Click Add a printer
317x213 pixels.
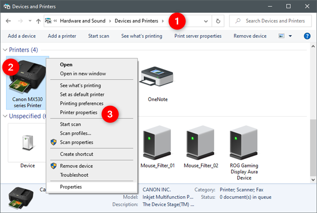tap(62, 36)
